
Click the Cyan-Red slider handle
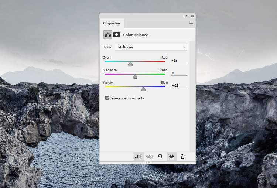click(130, 64)
